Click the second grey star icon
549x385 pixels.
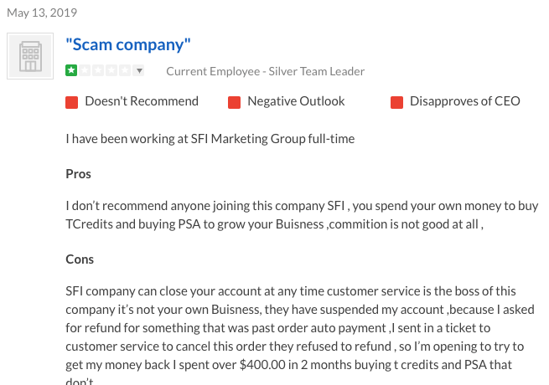coord(85,70)
